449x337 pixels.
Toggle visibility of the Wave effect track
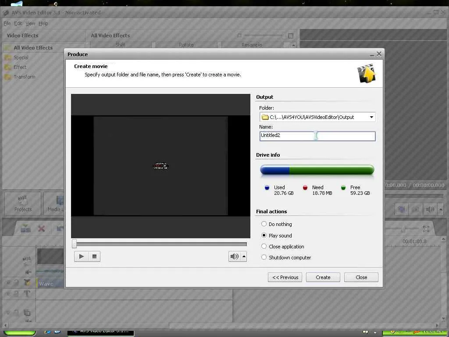click(8, 283)
